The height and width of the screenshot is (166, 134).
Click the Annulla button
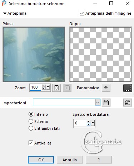[x=70, y=160]
